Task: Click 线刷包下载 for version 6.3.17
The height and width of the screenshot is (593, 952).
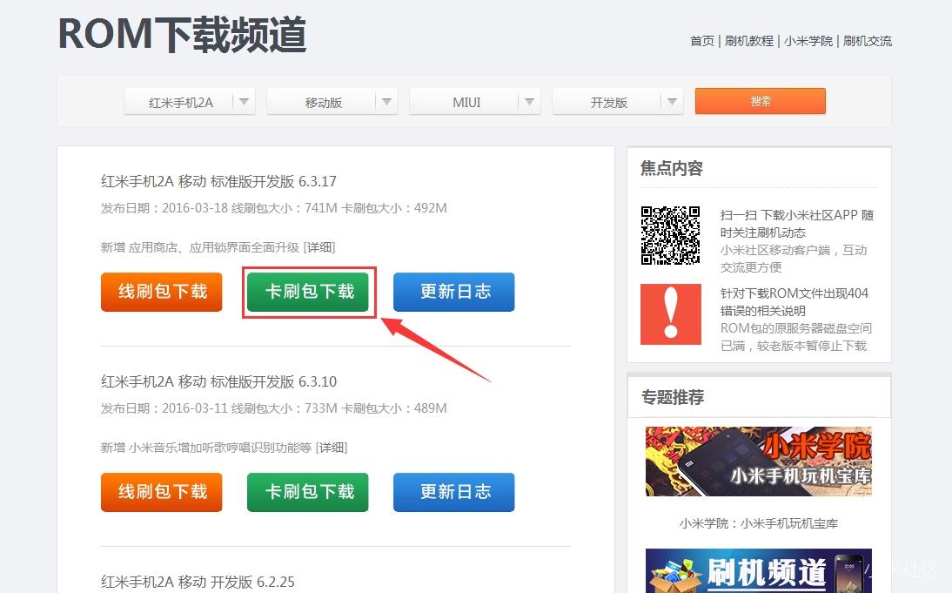Action: click(x=161, y=293)
